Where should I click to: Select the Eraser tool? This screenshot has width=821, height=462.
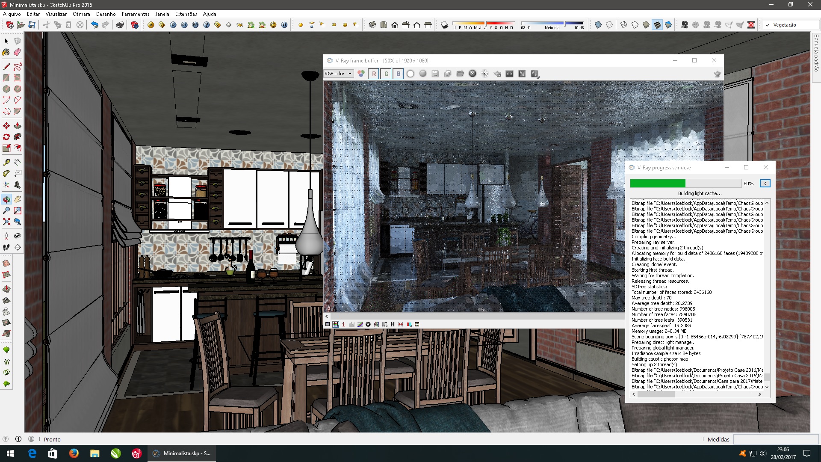(18, 52)
